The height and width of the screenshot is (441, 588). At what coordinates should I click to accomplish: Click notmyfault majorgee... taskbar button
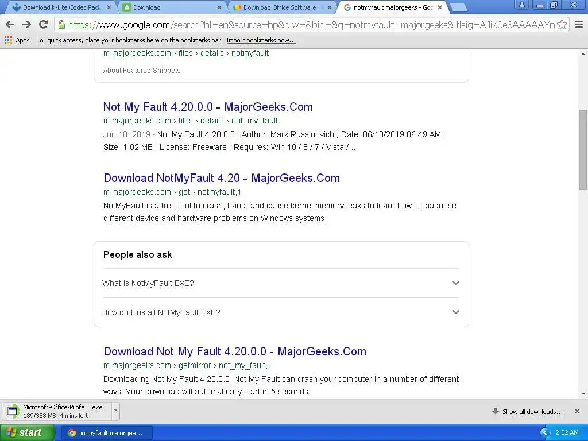pos(106,433)
